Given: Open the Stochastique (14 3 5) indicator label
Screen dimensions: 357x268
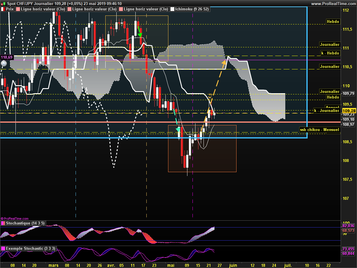Looking at the screenshot, I should pos(25,223).
